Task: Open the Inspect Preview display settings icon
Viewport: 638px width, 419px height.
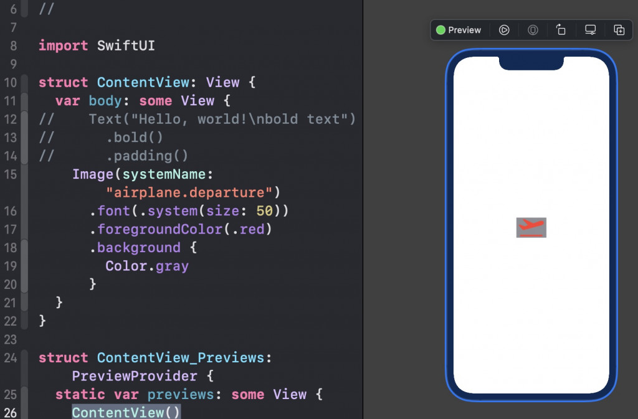Action: 590,30
